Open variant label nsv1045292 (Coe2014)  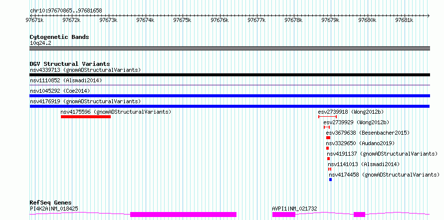[60, 91]
